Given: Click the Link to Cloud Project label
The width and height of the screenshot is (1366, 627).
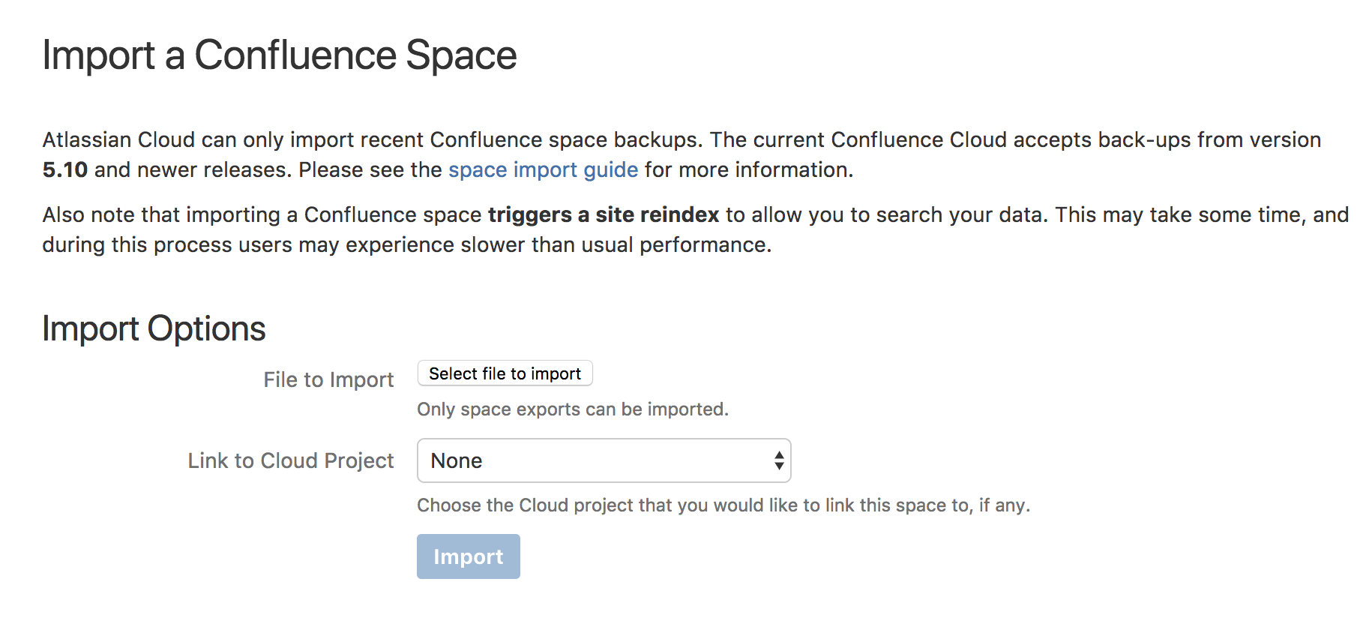Looking at the screenshot, I should coord(291,460).
